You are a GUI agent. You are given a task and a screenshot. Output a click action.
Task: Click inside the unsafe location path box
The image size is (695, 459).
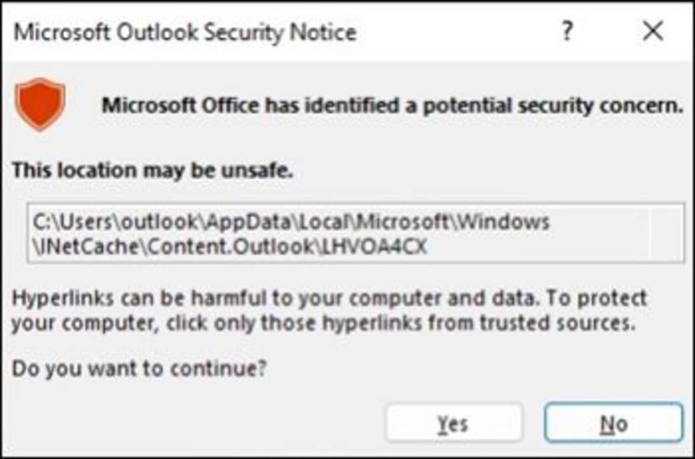tap(355, 233)
